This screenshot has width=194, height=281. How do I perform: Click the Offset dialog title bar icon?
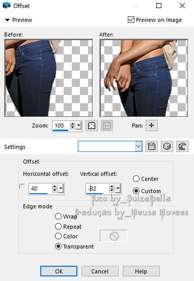tap(7, 6)
